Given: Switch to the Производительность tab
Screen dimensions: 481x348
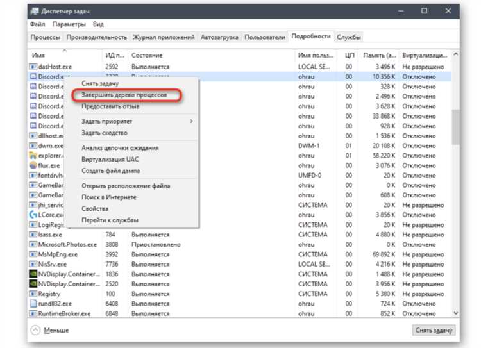Looking at the screenshot, I should click(x=96, y=37).
